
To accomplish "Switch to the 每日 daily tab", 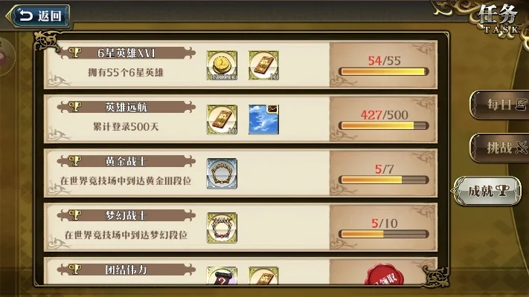I will pyautogui.click(x=500, y=105).
